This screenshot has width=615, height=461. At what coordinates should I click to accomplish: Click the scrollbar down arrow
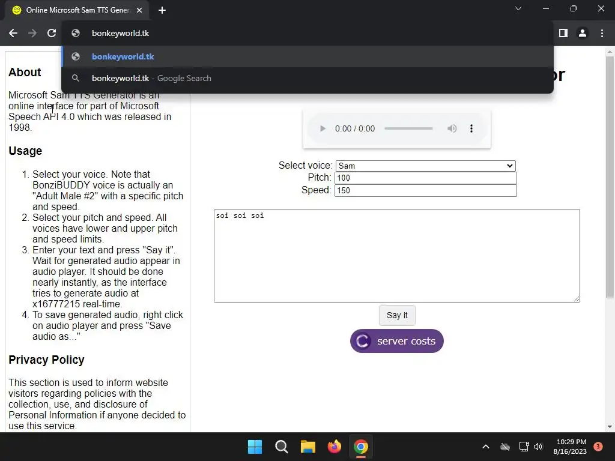pos(610,427)
